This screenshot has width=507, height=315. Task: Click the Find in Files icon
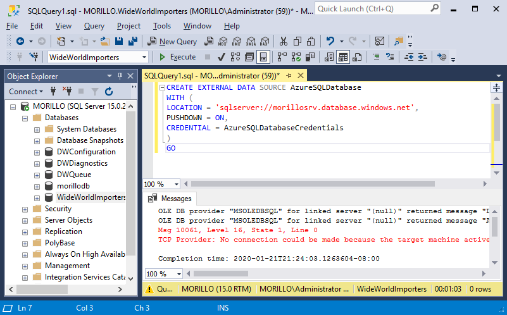pos(398,41)
